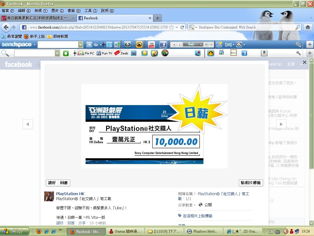Switch to Garena taskbar window
The width and height of the screenshot is (314, 236).
pos(124,231)
